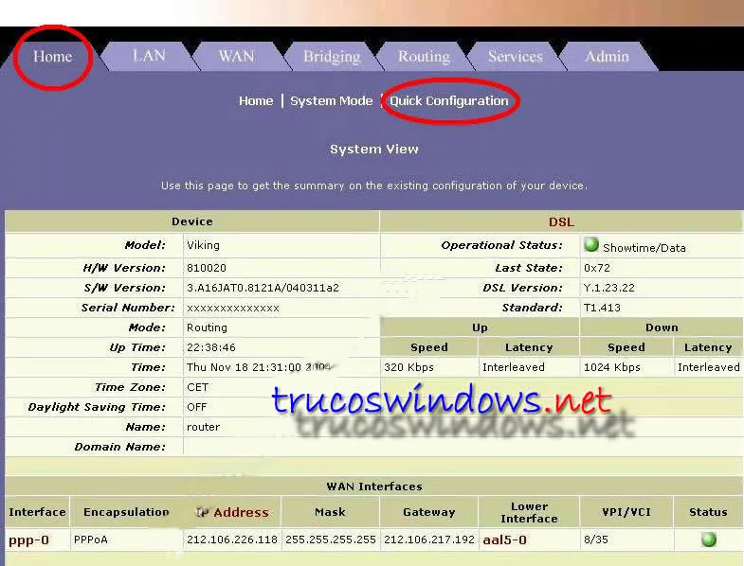Click the icon beside IP Address header
This screenshot has height=566, width=744.
201,512
